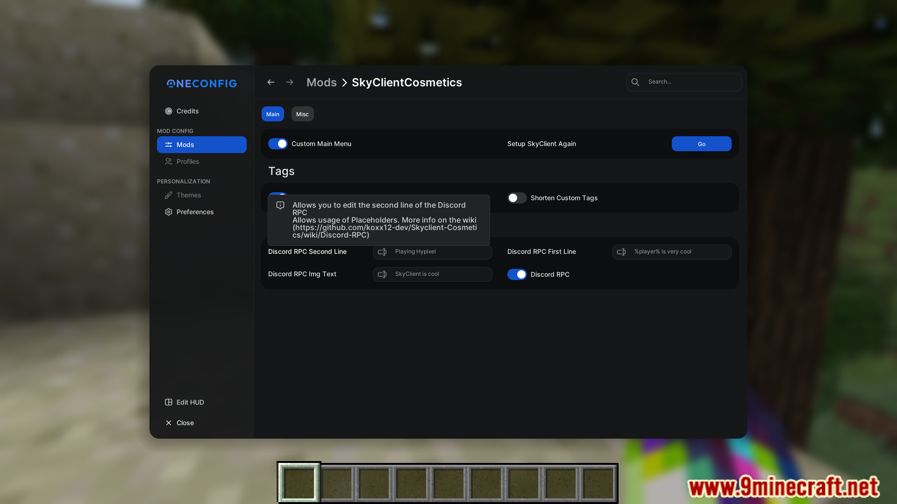Click the Discord RPC Second Line label

(307, 252)
